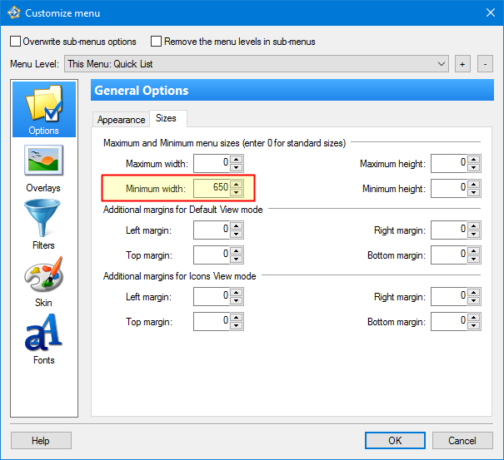Viewport: 504px width, 460px height.
Task: Open Help for this dialog
Action: pos(41,441)
